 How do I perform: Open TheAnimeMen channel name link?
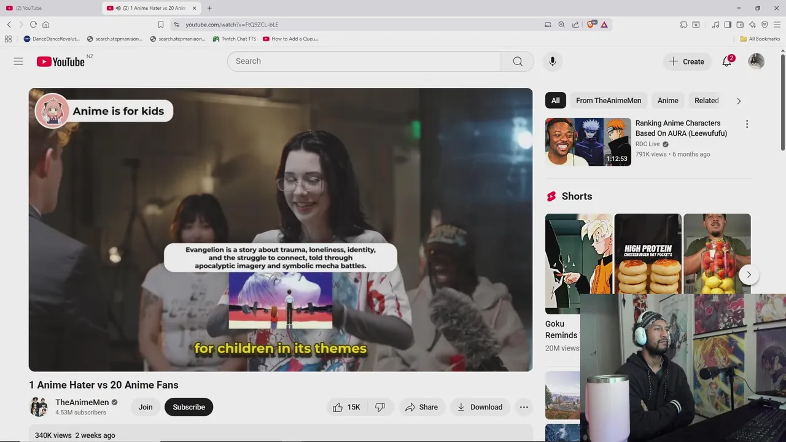[x=82, y=402]
